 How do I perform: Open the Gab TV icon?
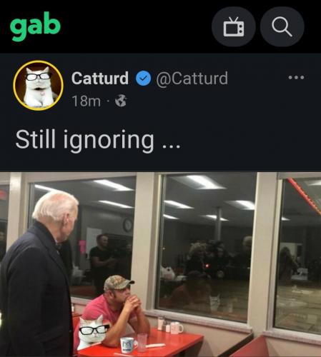234,26
